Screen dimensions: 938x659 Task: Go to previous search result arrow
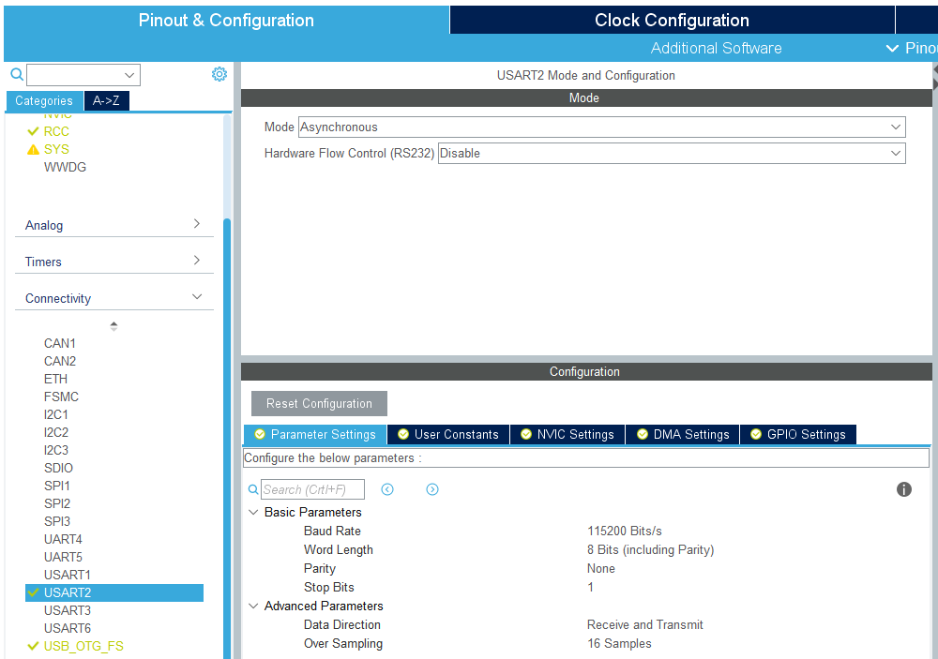pyautogui.click(x=387, y=489)
